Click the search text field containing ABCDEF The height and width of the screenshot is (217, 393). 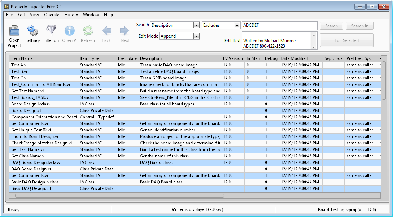pyautogui.click(x=279, y=26)
